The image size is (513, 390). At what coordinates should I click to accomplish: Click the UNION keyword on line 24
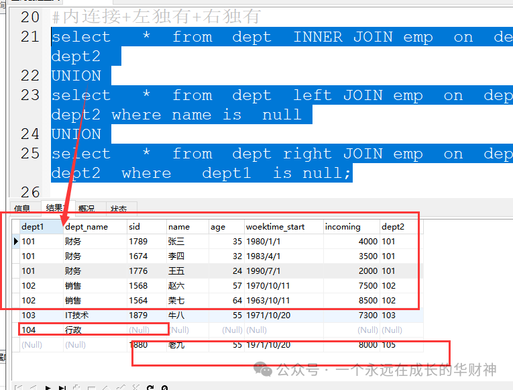tap(76, 134)
